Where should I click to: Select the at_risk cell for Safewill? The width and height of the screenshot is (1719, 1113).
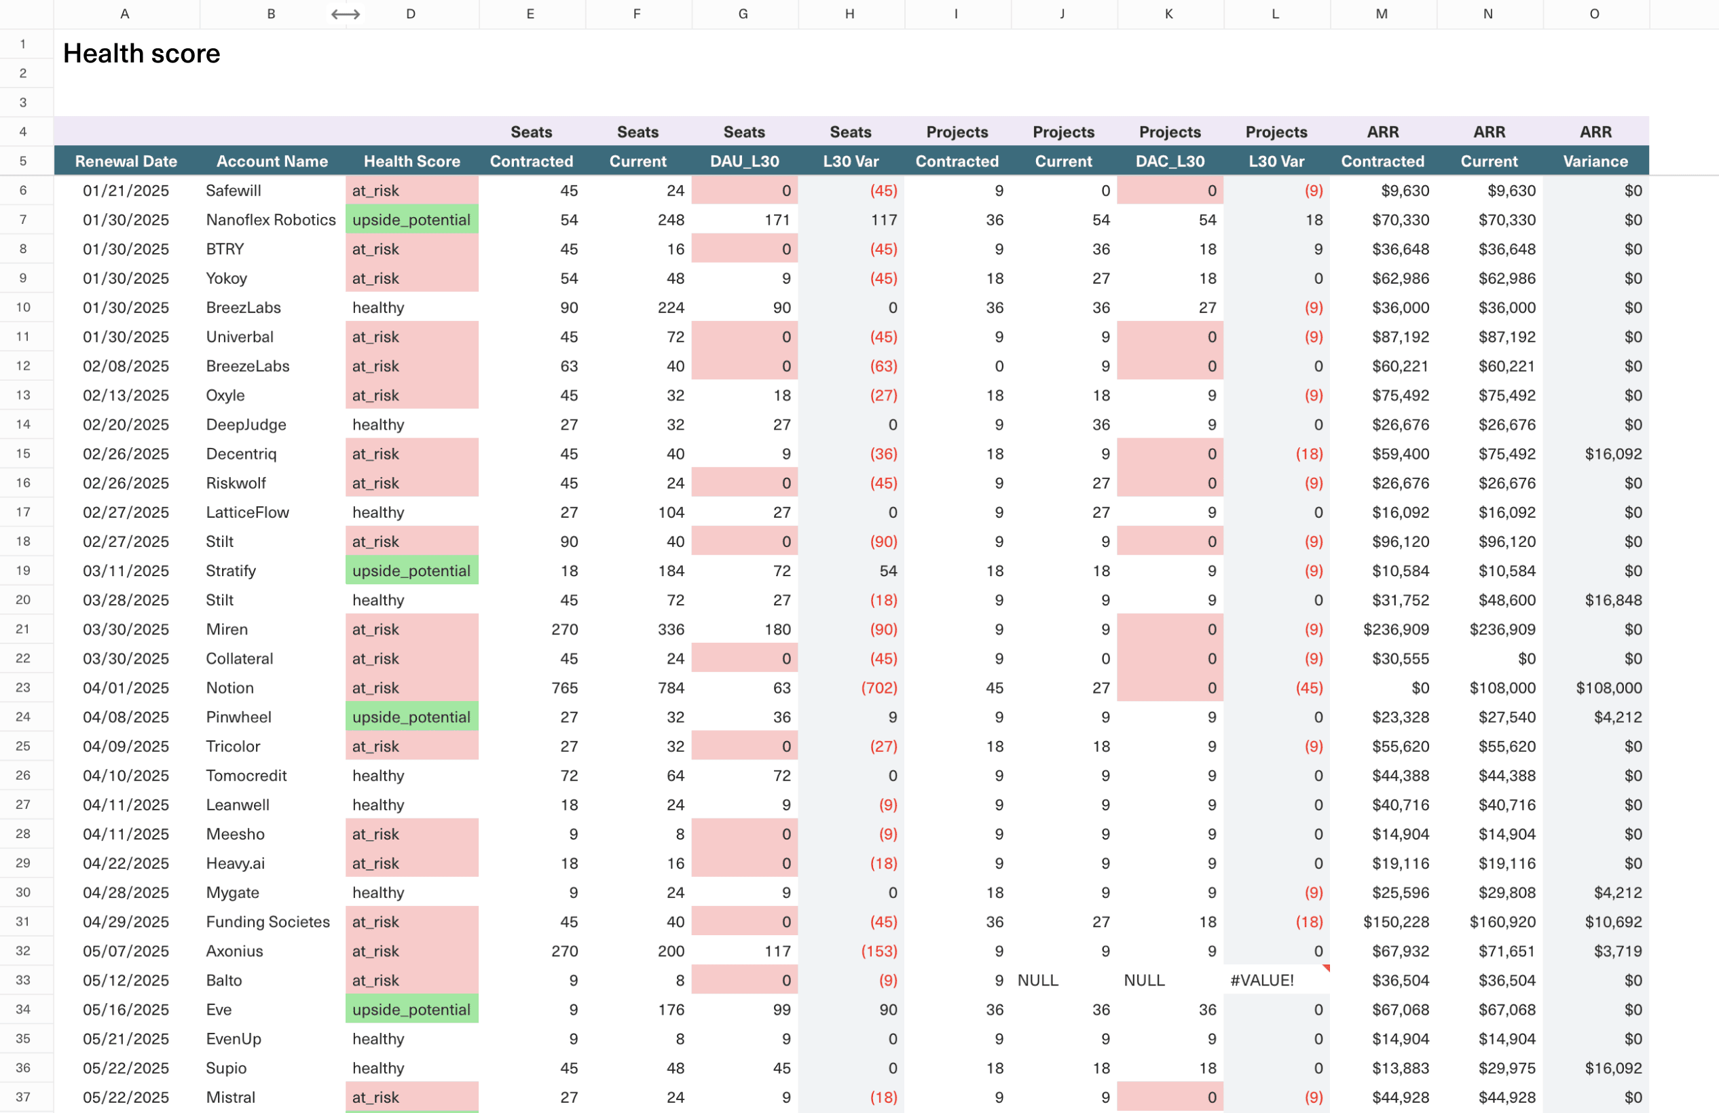point(411,190)
